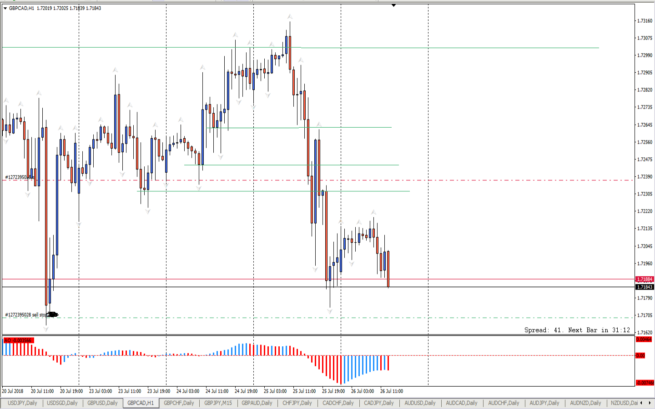Click the 25 Jul 19:00 time label
Viewport: 655px width, 409px height.
tap(333, 391)
